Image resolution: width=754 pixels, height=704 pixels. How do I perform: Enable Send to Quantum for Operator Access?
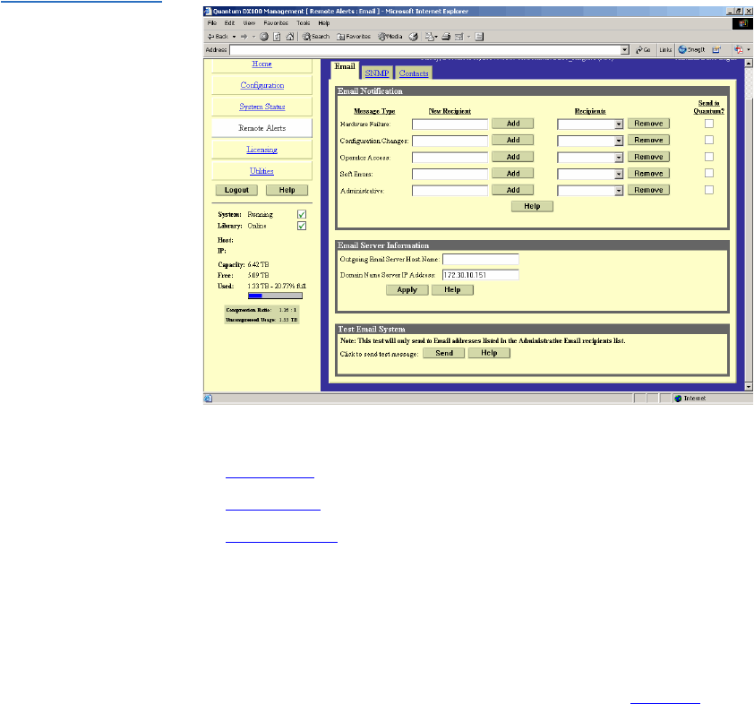tap(709, 157)
